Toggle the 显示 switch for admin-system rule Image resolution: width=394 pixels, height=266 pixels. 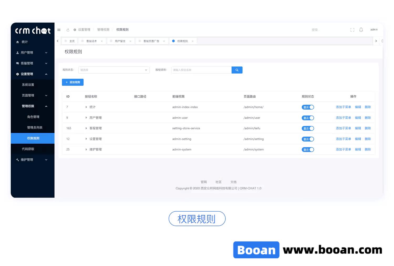tap(308, 149)
